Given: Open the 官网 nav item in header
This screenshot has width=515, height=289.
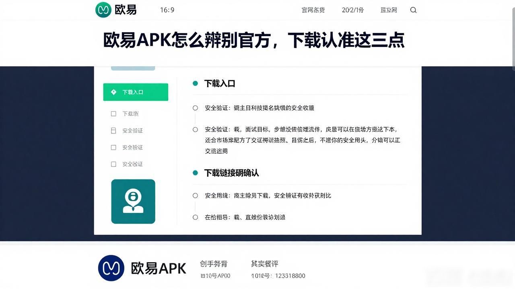Looking at the screenshot, I should pos(313,10).
